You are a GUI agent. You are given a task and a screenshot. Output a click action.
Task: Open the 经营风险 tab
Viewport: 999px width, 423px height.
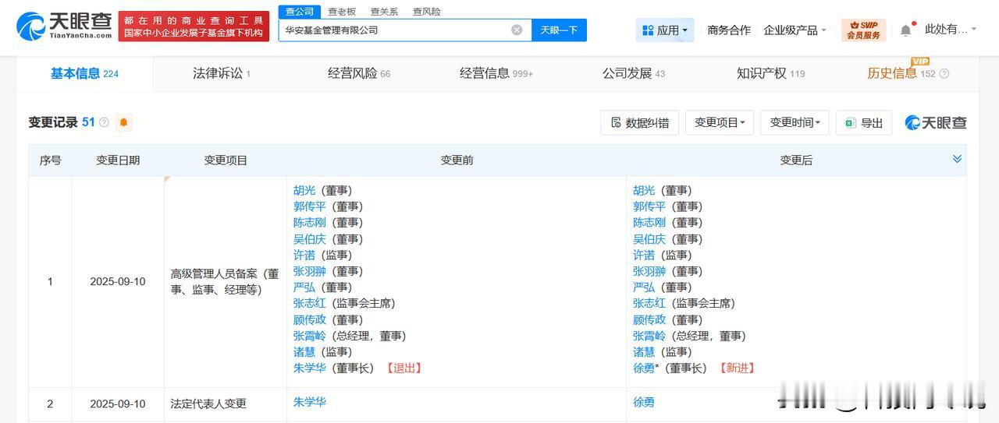(x=359, y=73)
